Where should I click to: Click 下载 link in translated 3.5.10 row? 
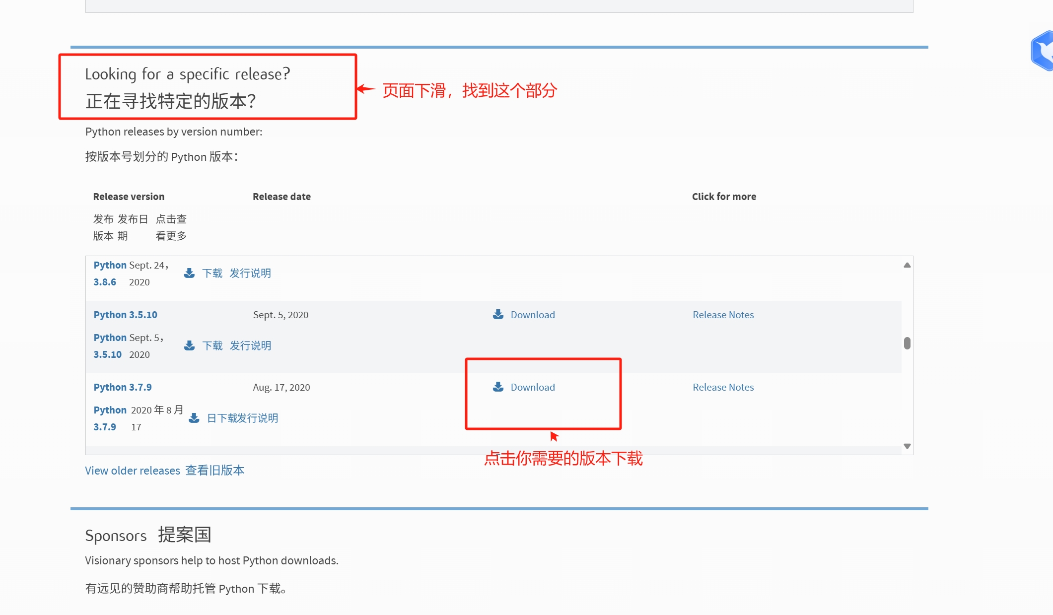tap(212, 346)
